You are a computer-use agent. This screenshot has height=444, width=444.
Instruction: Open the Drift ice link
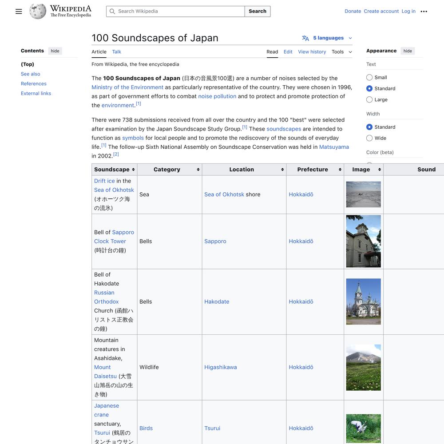pos(104,181)
